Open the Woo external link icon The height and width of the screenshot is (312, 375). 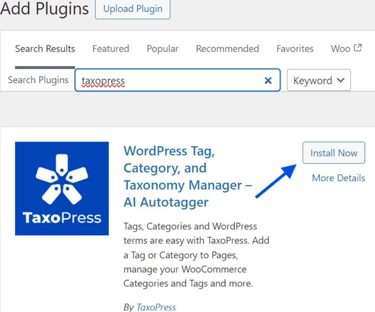pos(357,48)
